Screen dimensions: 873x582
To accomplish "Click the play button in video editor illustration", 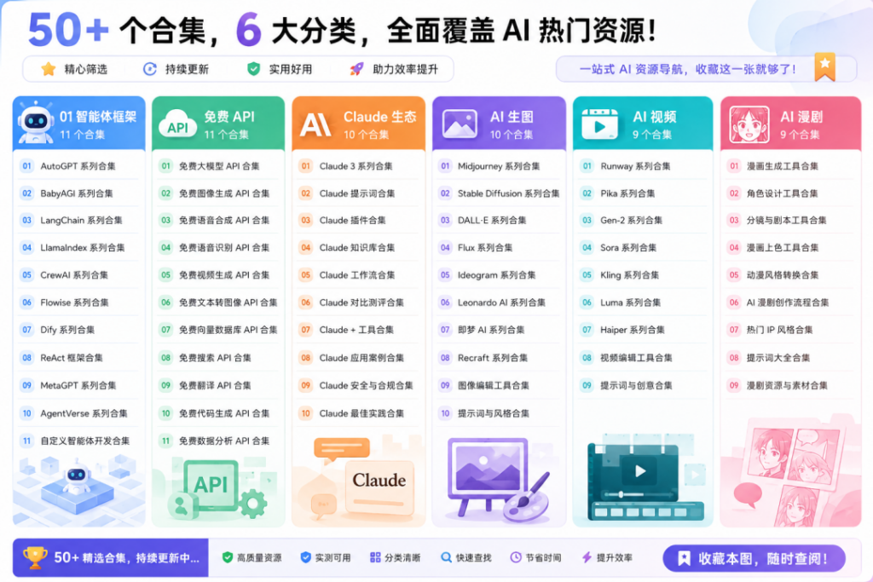I will tap(640, 471).
